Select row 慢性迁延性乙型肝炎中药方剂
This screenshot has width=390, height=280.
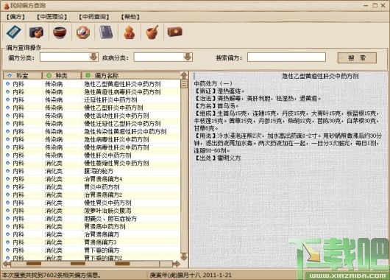pos(91,124)
